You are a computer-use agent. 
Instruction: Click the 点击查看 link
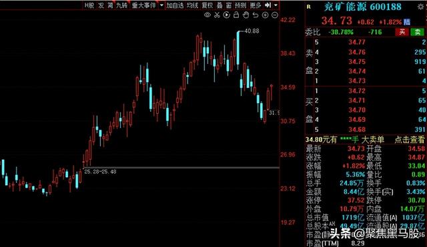409,140
